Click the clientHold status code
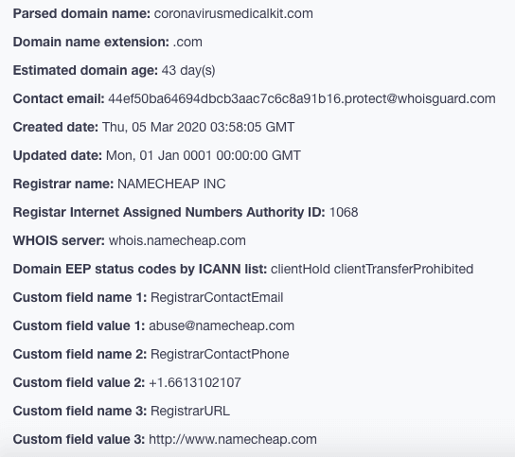This screenshot has height=457, width=515. [x=300, y=270]
